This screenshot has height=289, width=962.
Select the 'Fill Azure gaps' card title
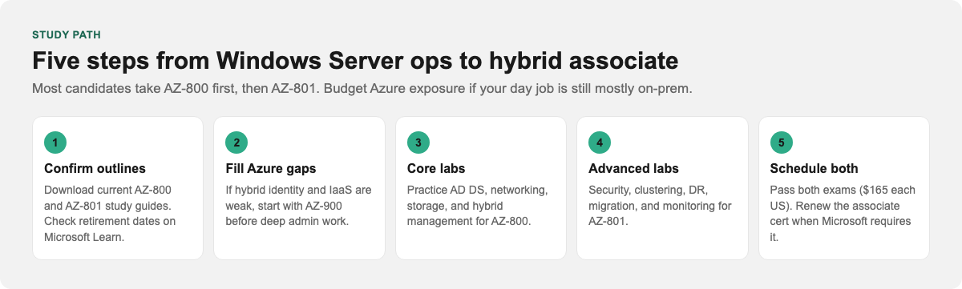271,169
